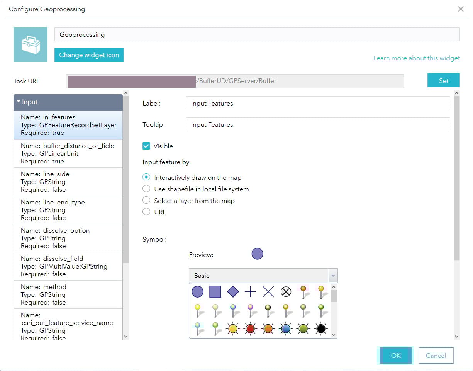Select Interactively draw on the map option

[146, 177]
